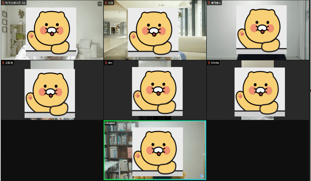The height and width of the screenshot is (181, 311).
Task: Click the audio level indicator on mikagogo's tile
Action: pyautogui.click(x=201, y=176)
